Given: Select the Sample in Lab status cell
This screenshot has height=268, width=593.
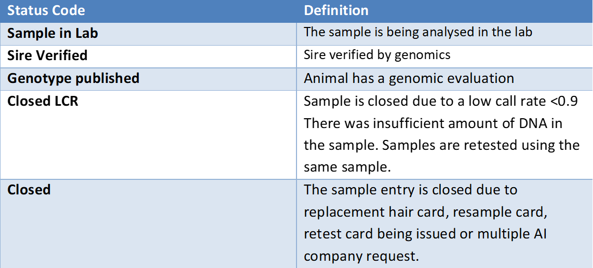Looking at the screenshot, I should click(x=149, y=34).
